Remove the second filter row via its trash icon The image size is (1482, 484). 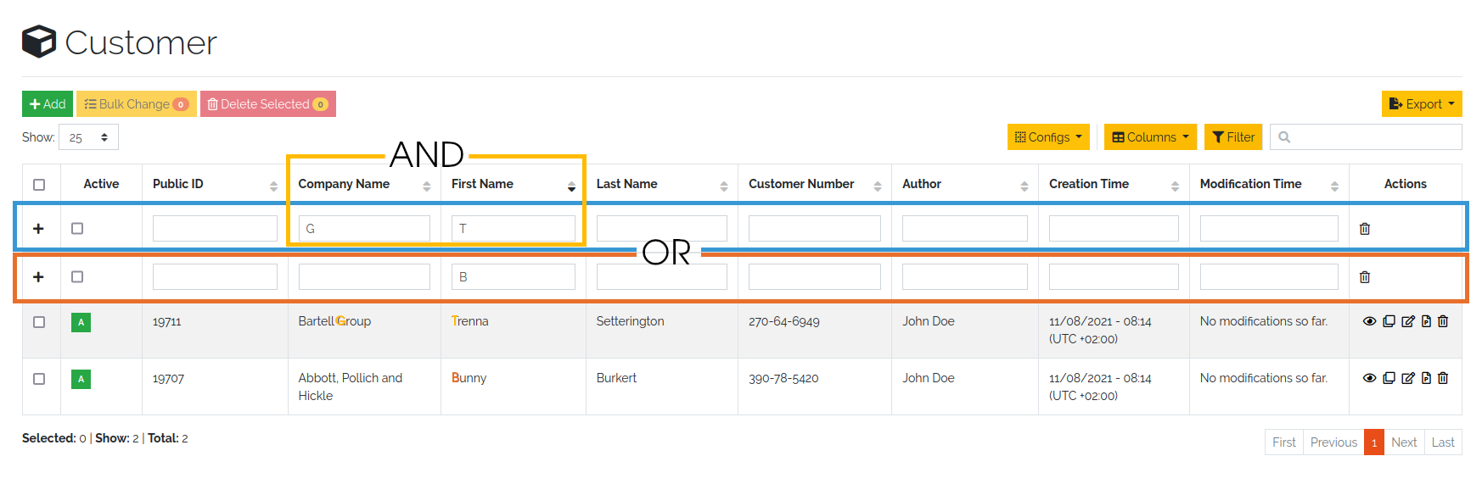tap(1365, 277)
